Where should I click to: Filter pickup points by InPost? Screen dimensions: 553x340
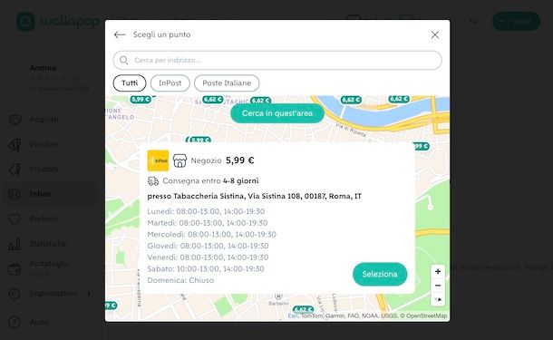[x=170, y=83]
